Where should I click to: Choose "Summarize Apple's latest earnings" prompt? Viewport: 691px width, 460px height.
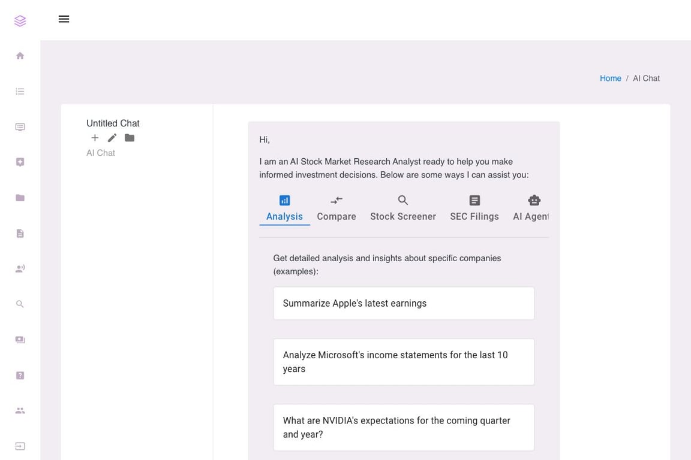click(x=404, y=303)
